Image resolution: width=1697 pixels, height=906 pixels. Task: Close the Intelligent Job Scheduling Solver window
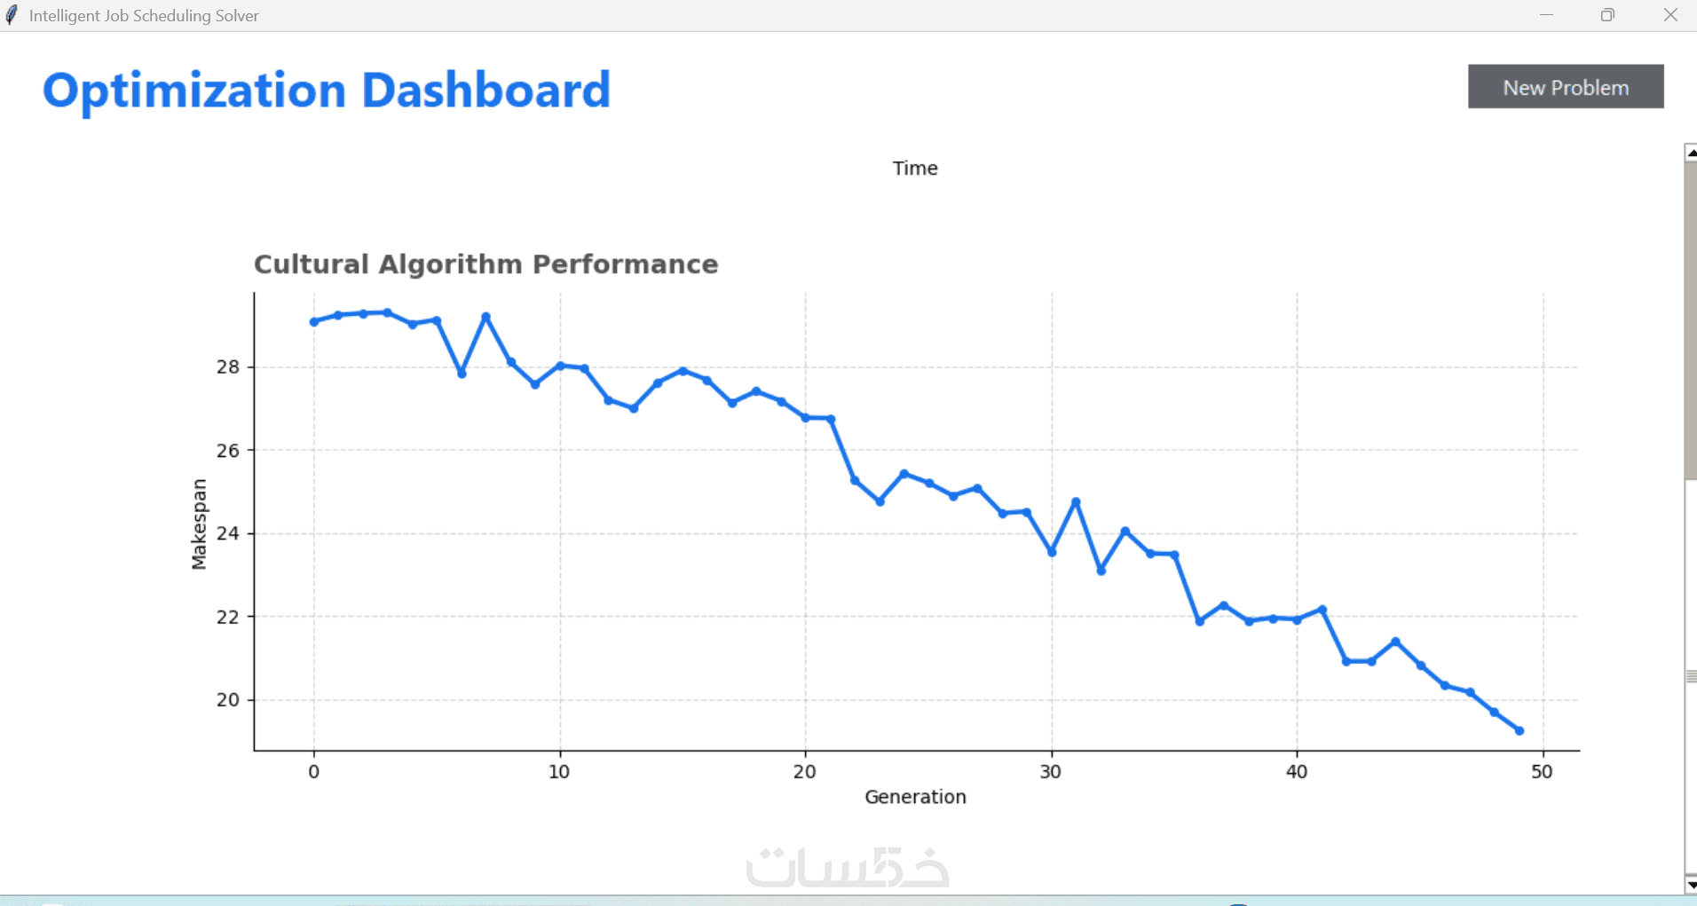point(1669,15)
